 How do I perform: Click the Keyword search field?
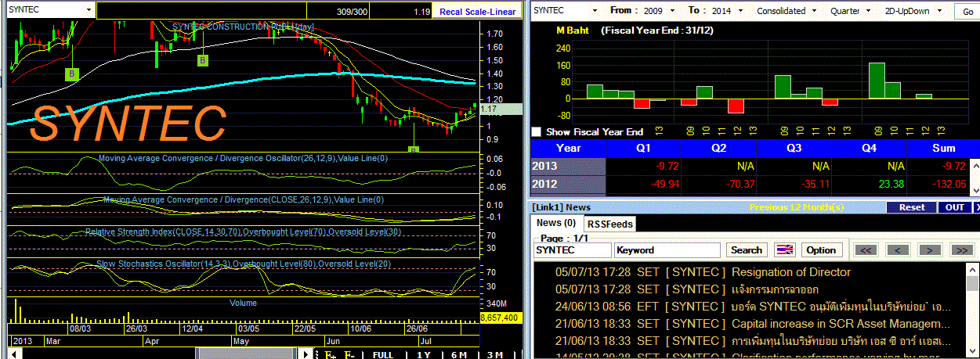(x=667, y=250)
